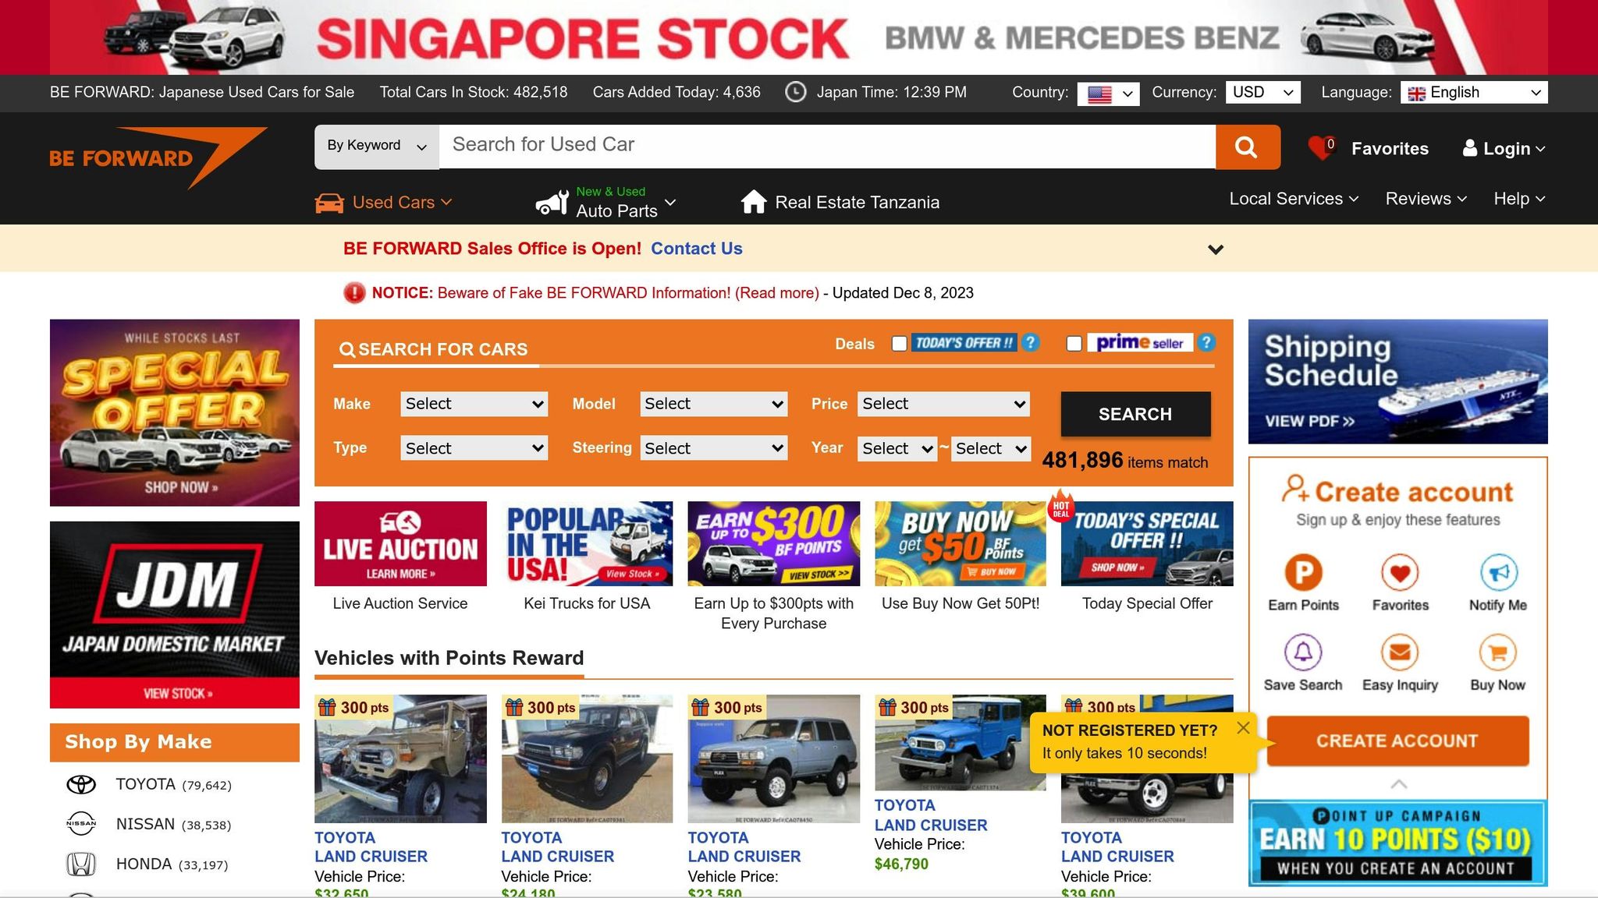Click the orange magnifier search button
The image size is (1598, 898).
pyautogui.click(x=1247, y=147)
